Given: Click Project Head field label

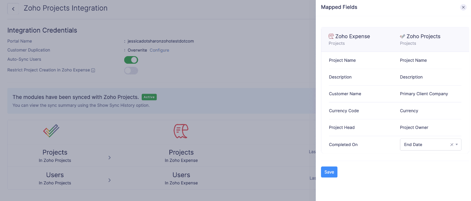Looking at the screenshot, I should [x=342, y=127].
